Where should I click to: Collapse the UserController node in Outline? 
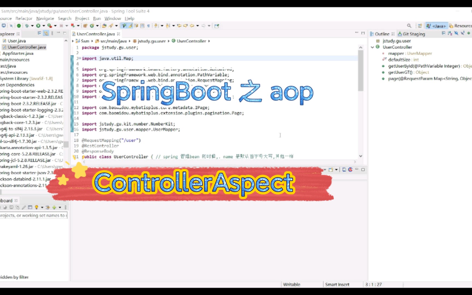point(372,47)
